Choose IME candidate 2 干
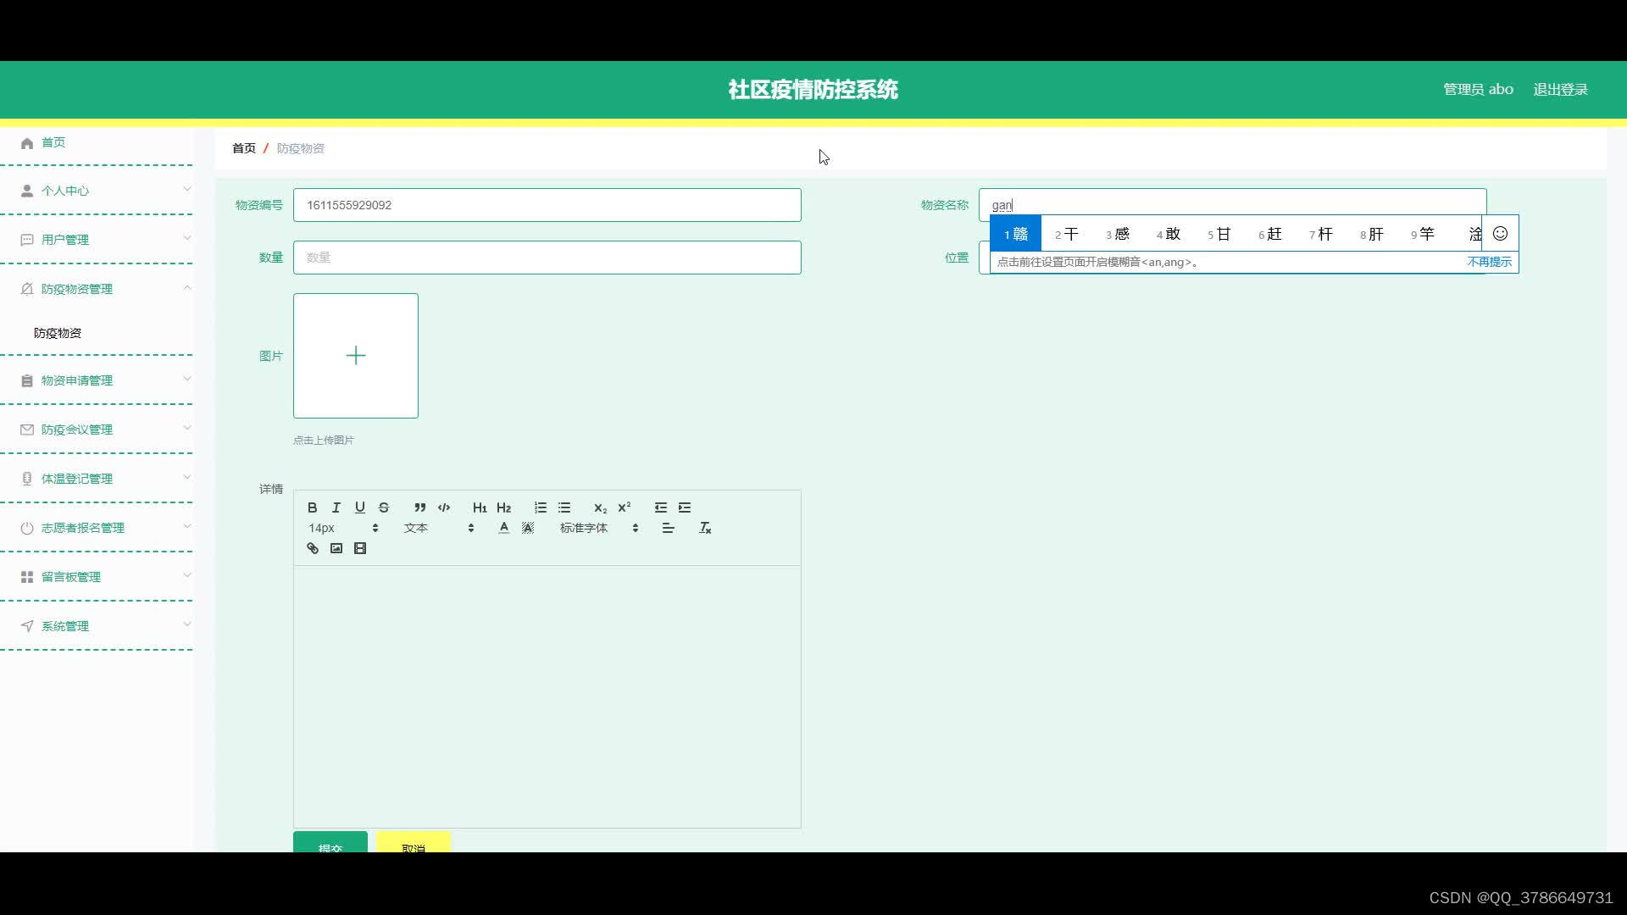Image resolution: width=1627 pixels, height=915 pixels. pyautogui.click(x=1067, y=234)
